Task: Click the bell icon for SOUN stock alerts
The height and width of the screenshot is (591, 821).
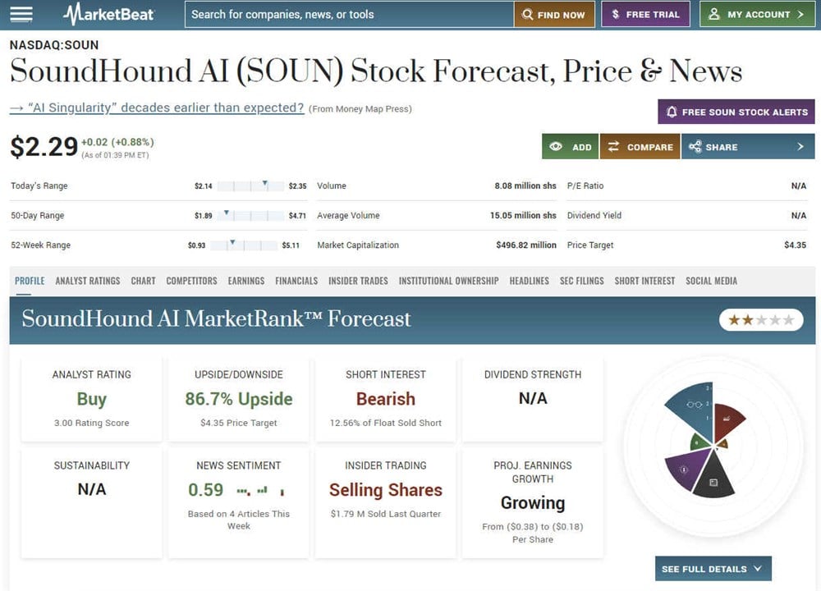Action: click(x=672, y=112)
